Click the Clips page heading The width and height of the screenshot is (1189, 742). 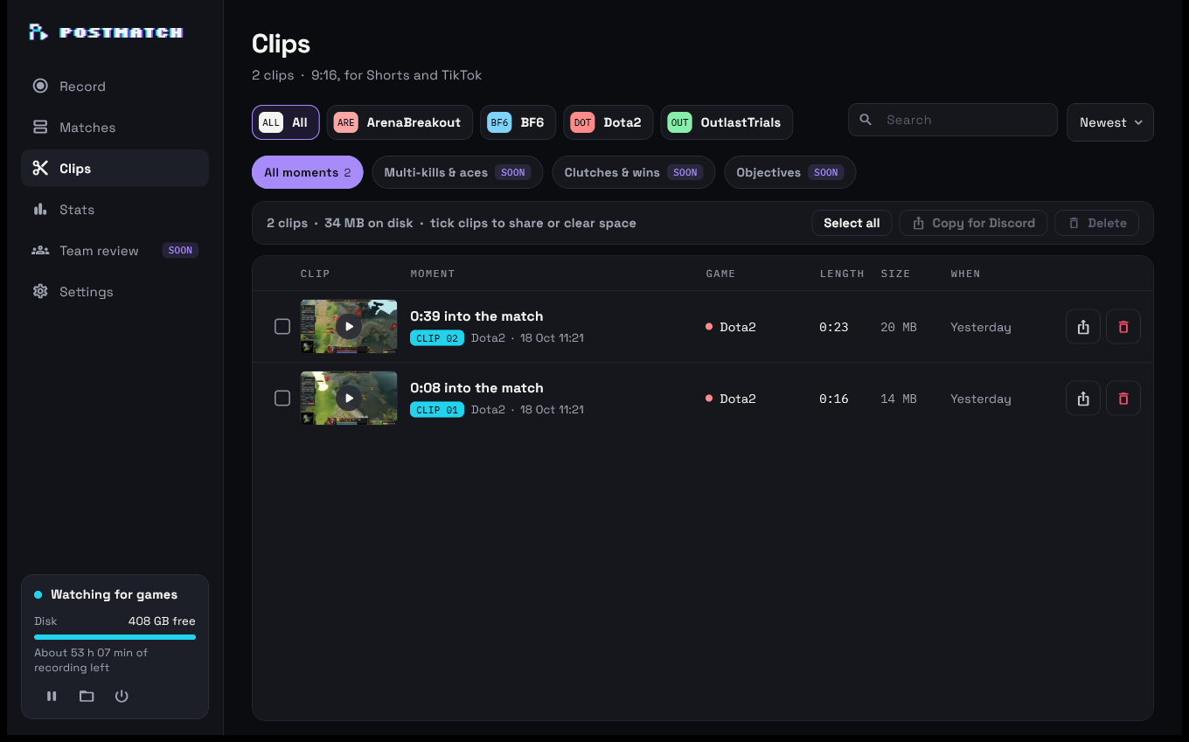tap(281, 44)
